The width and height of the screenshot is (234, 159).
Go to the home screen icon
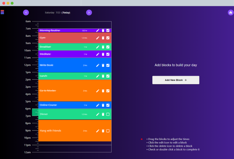click(x=231, y=13)
